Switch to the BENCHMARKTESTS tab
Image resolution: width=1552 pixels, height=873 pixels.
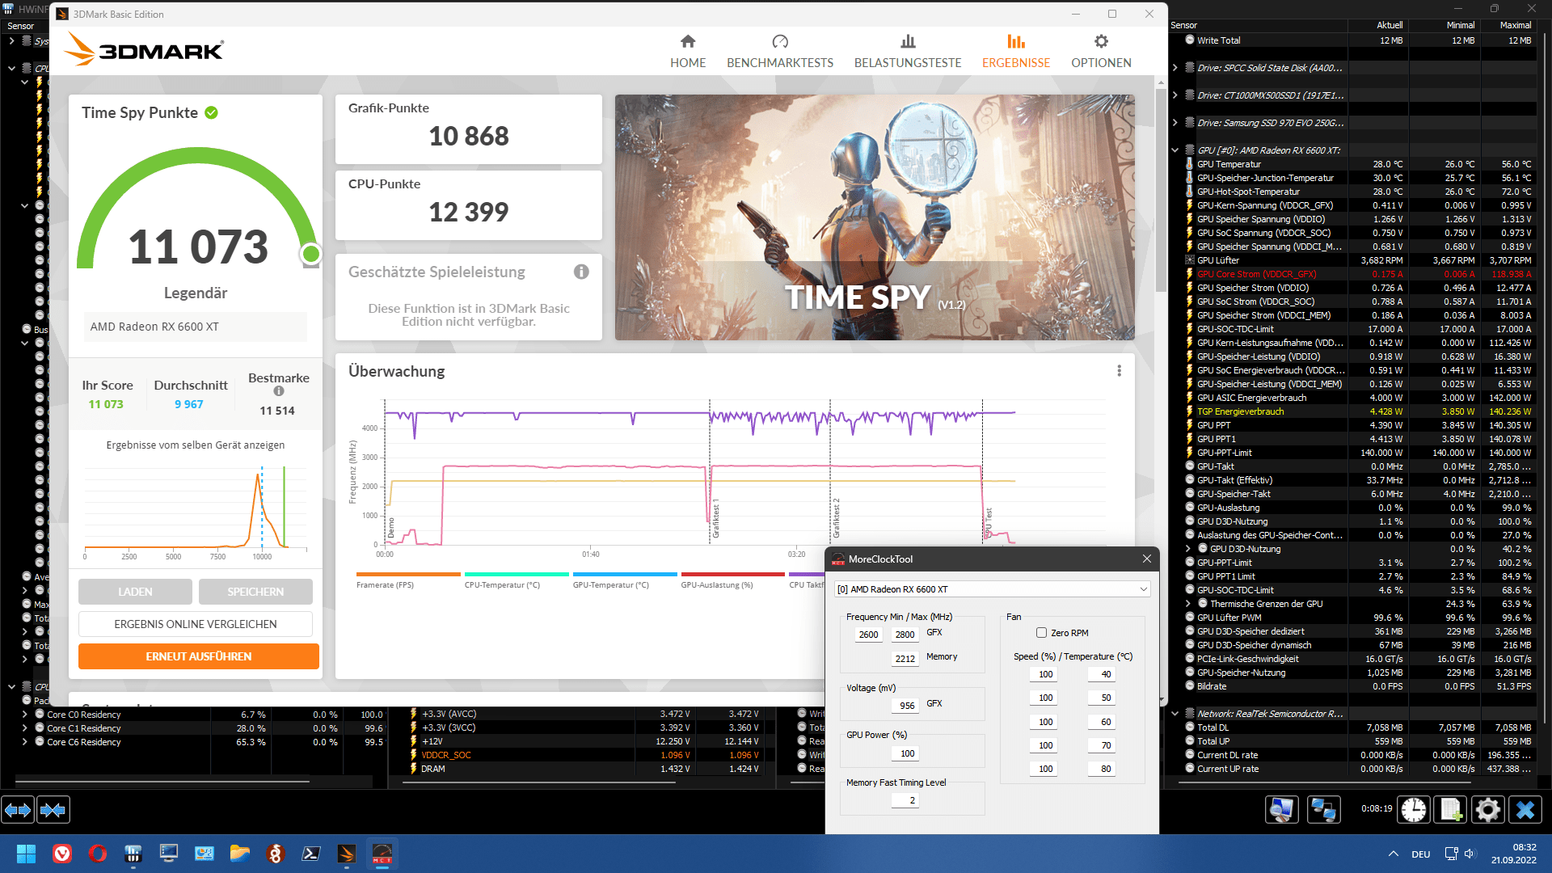(x=779, y=51)
